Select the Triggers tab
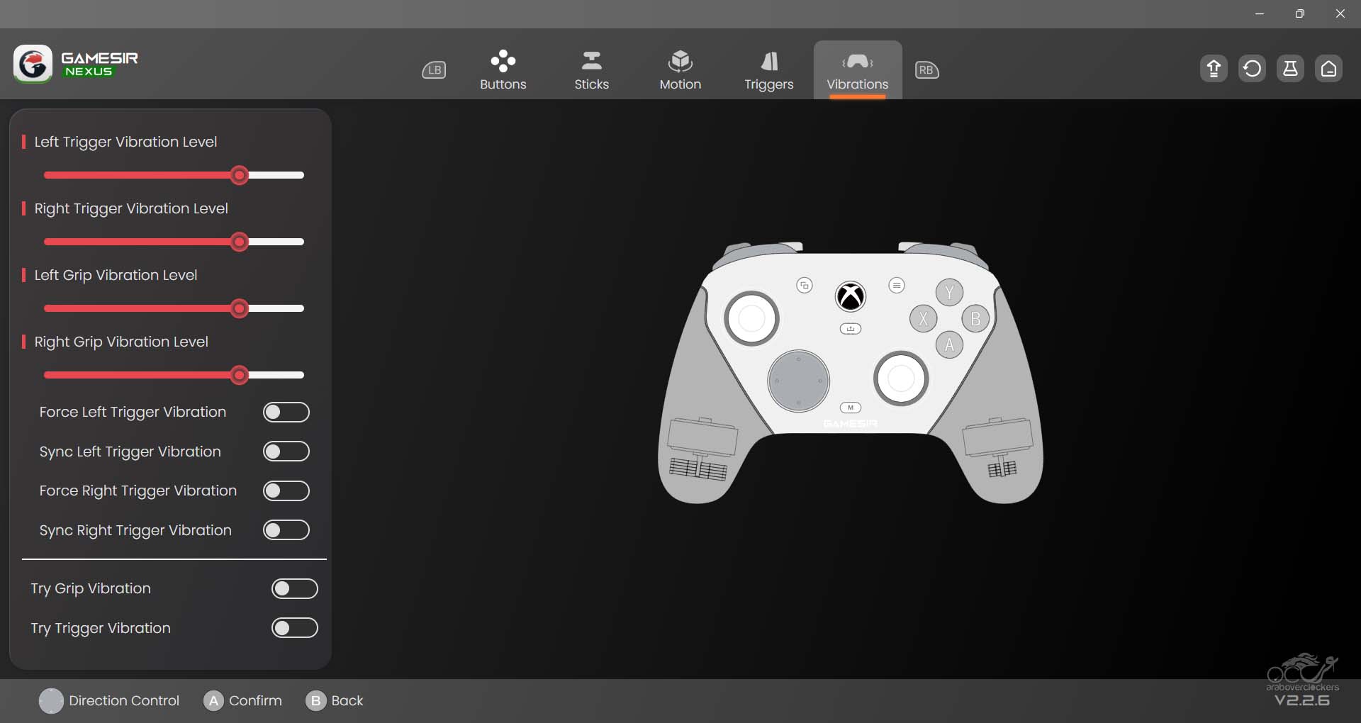 point(768,70)
